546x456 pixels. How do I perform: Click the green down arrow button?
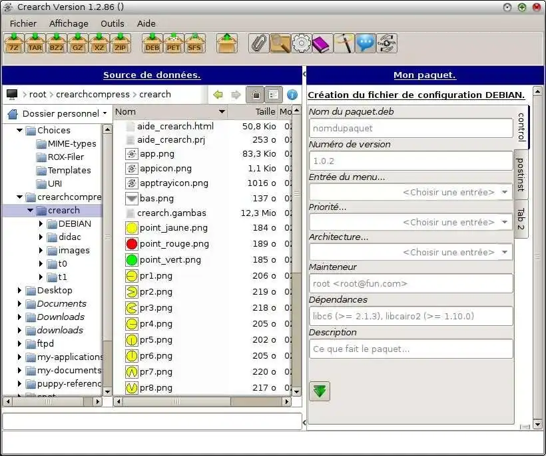(320, 391)
